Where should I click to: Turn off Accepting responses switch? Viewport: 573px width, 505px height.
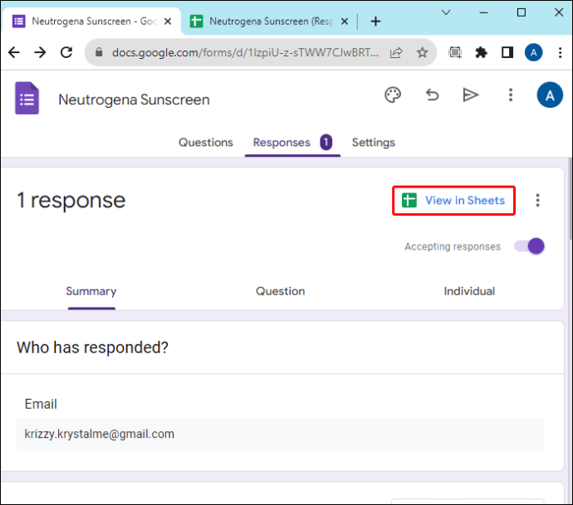pyautogui.click(x=530, y=246)
